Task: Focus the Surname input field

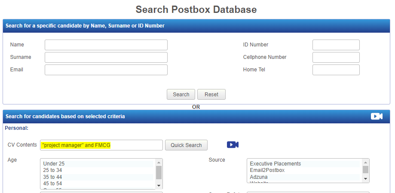Action: click(106, 57)
